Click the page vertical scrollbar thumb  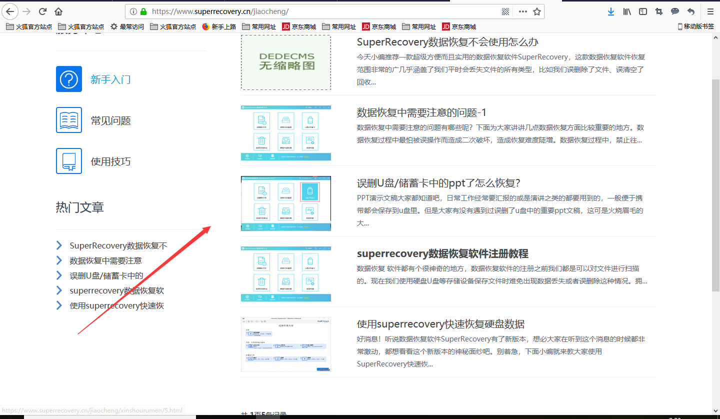click(715, 185)
